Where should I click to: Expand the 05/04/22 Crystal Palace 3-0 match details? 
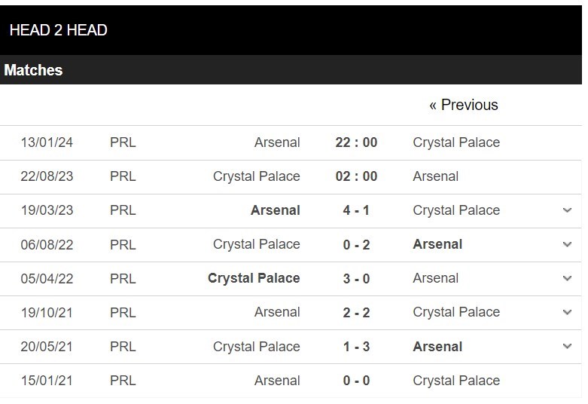(x=567, y=278)
